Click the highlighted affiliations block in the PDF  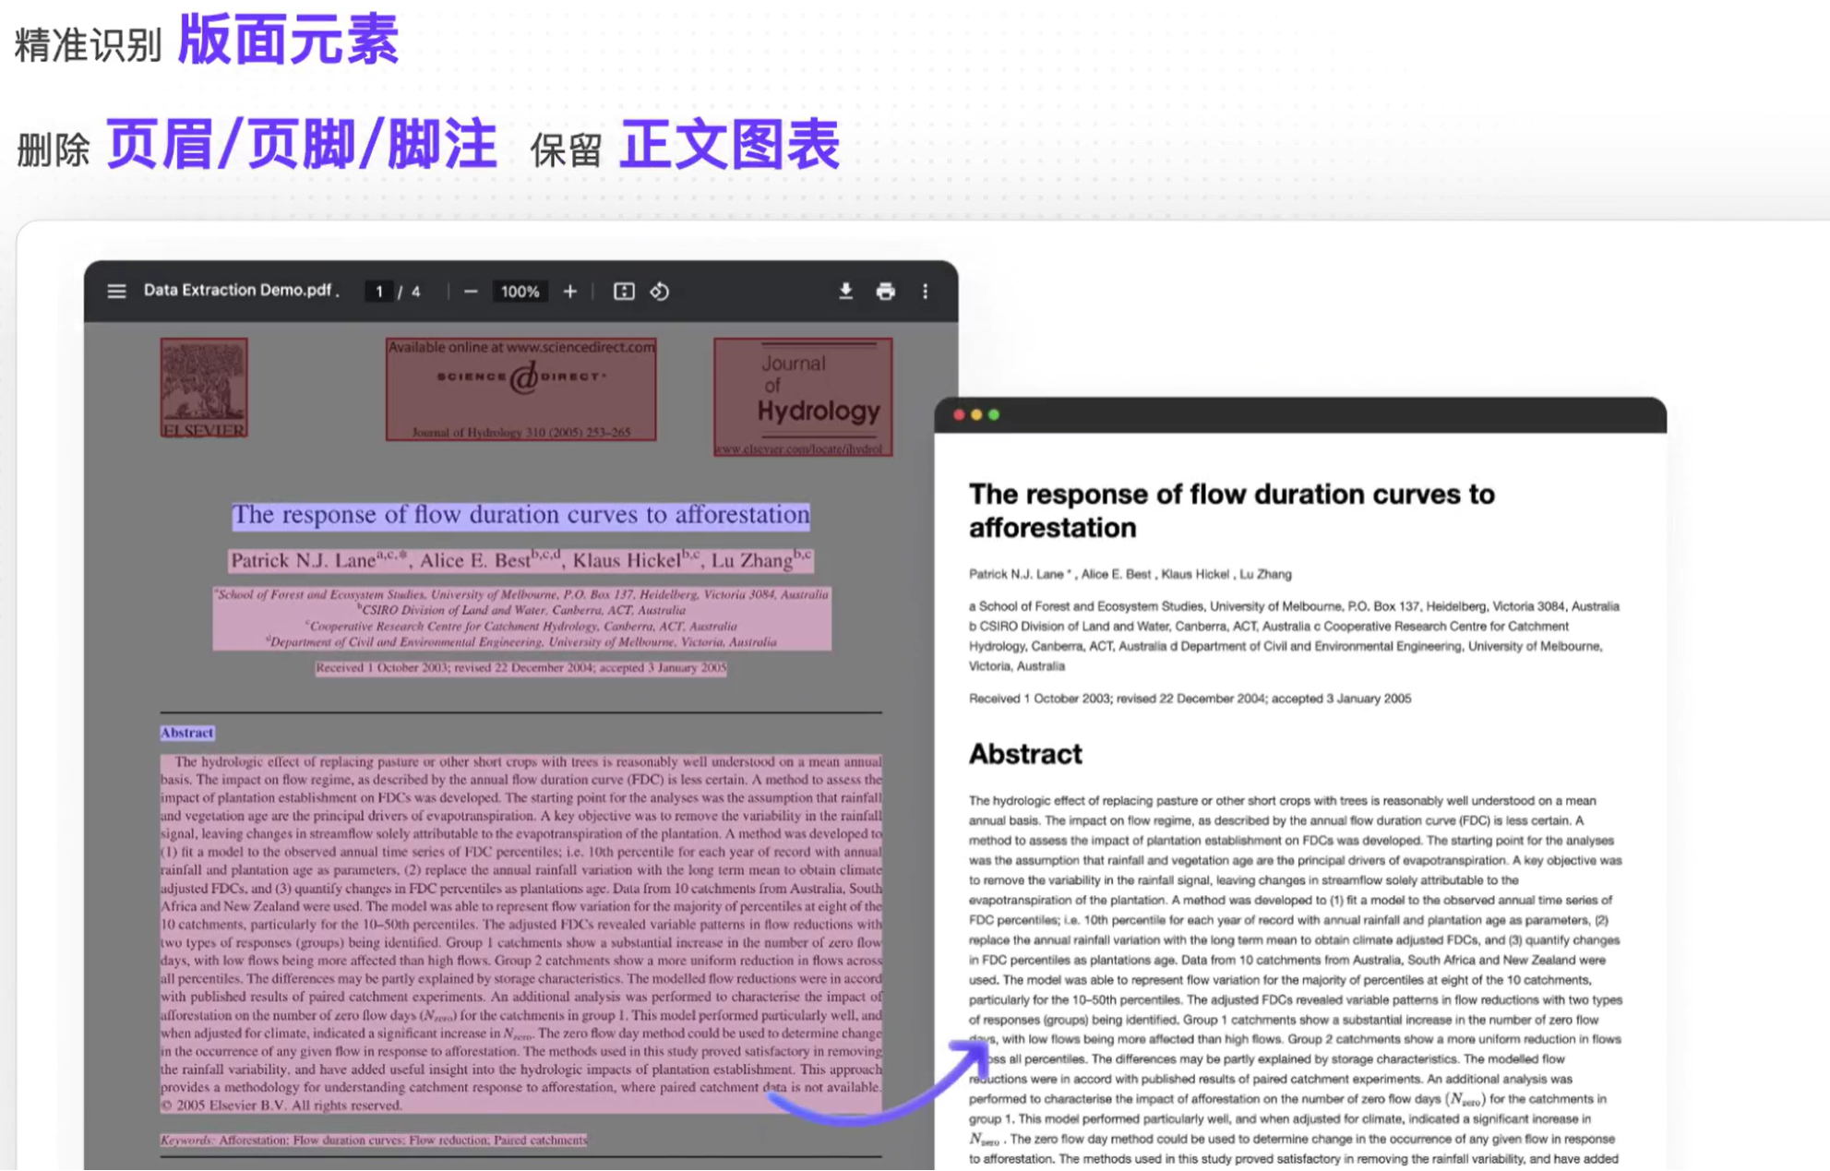click(521, 618)
